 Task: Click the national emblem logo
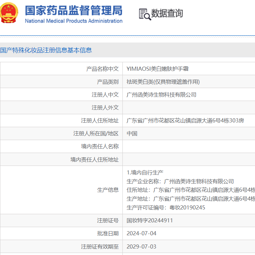pos(9,13)
